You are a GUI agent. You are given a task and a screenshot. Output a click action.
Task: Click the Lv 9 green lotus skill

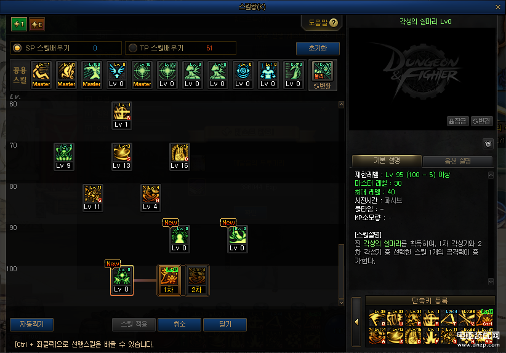pyautogui.click(x=64, y=157)
